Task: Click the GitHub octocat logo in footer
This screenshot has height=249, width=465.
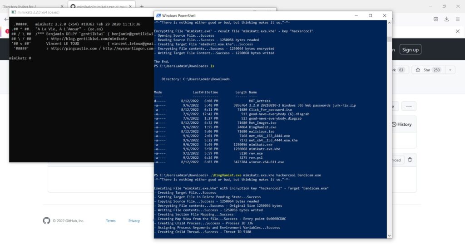Action: coord(47,220)
